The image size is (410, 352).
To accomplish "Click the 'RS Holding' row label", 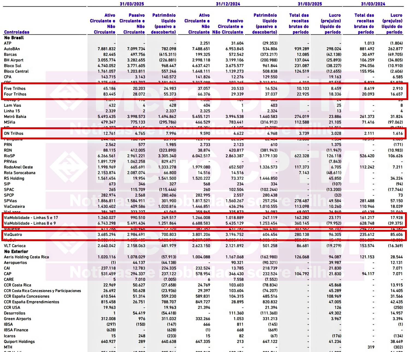I will coord(14,178).
